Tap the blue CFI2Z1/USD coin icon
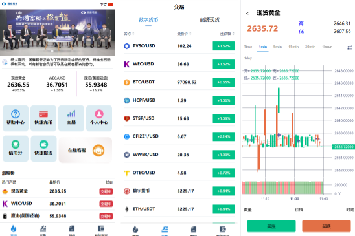The image size is (355, 236). [x=127, y=136]
